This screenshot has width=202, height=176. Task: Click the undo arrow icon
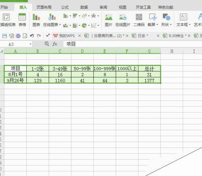(32, 36)
